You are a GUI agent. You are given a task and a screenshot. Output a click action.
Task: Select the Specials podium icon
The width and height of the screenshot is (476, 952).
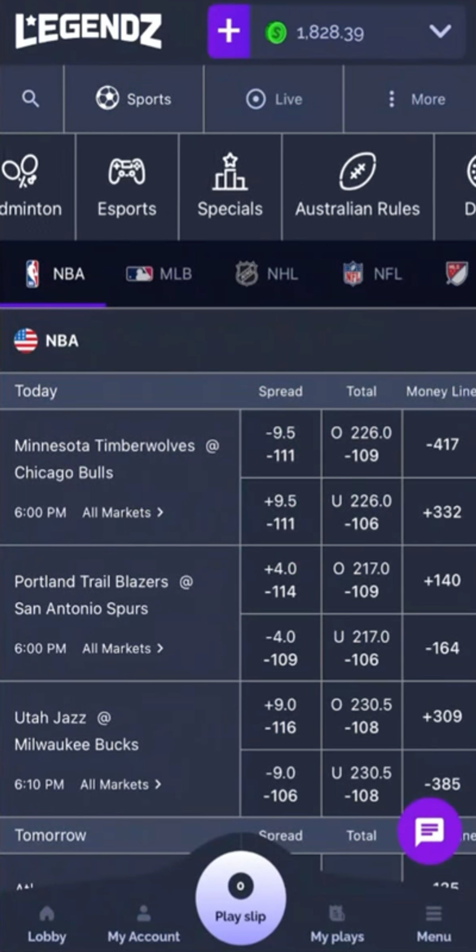tap(230, 171)
